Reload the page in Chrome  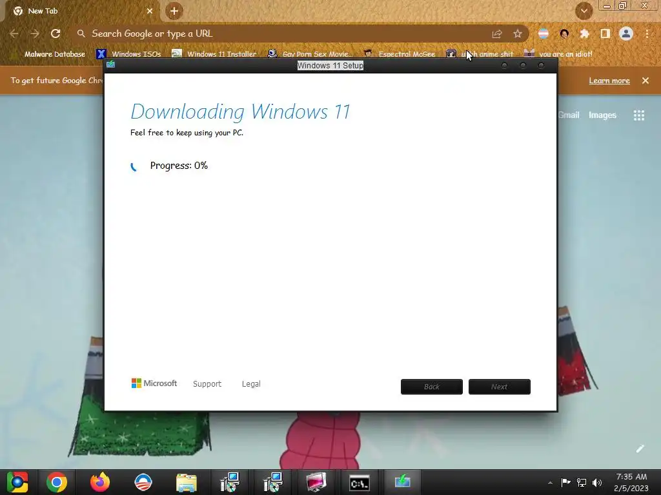click(x=56, y=34)
